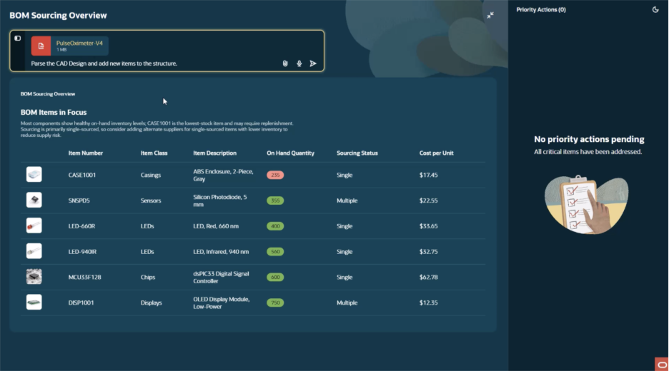
Task: Sort by Item Class column header
Action: (154, 153)
